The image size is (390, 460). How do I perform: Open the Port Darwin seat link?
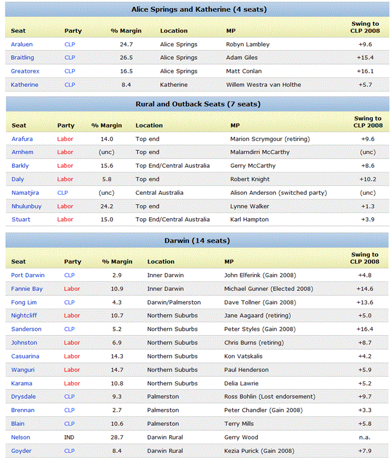pyautogui.click(x=28, y=275)
